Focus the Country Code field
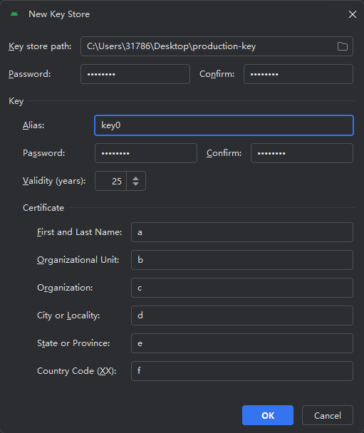This screenshot has height=433, width=364. click(242, 371)
